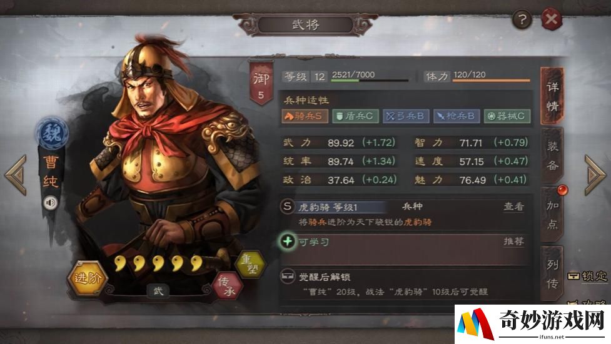Toggle the 锁定 lock option
Viewport: 611px width, 344px height.
(588, 276)
